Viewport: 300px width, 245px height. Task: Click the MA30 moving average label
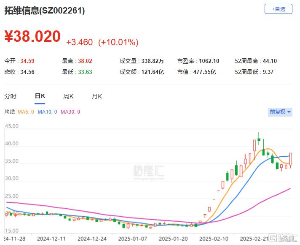point(70,112)
